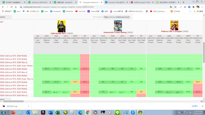
Task: Click the vertical page scrollbar thumb
Action: tap(204, 53)
